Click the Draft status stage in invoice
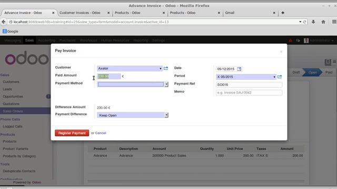The image size is (337, 189). 296,72
